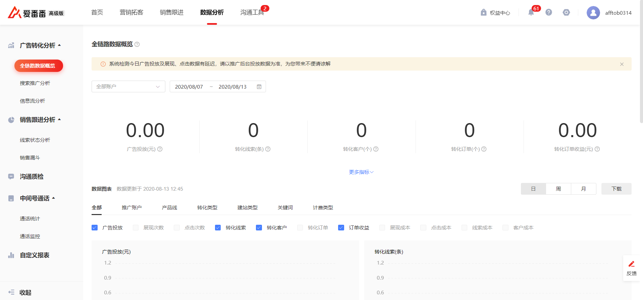Select the 全部 tab in chart section

(x=97, y=208)
